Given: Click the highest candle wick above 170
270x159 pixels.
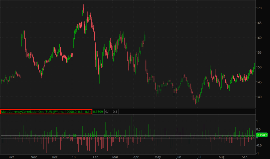Looking at the screenshot, I should tap(83, 6).
